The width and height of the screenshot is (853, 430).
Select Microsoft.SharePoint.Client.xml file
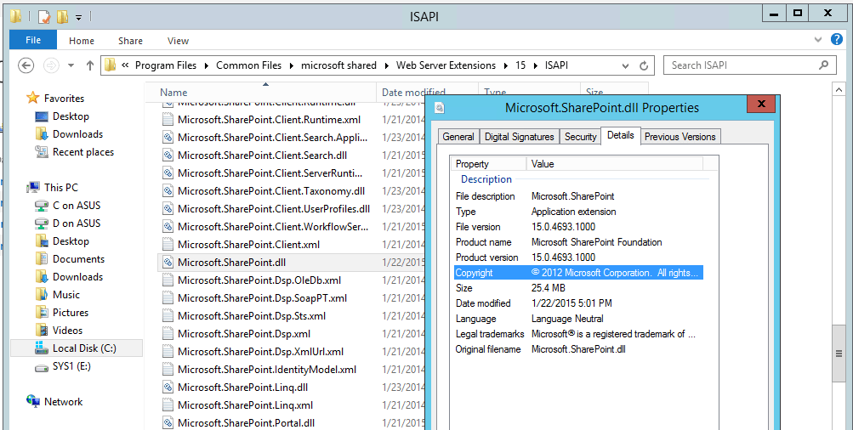248,245
